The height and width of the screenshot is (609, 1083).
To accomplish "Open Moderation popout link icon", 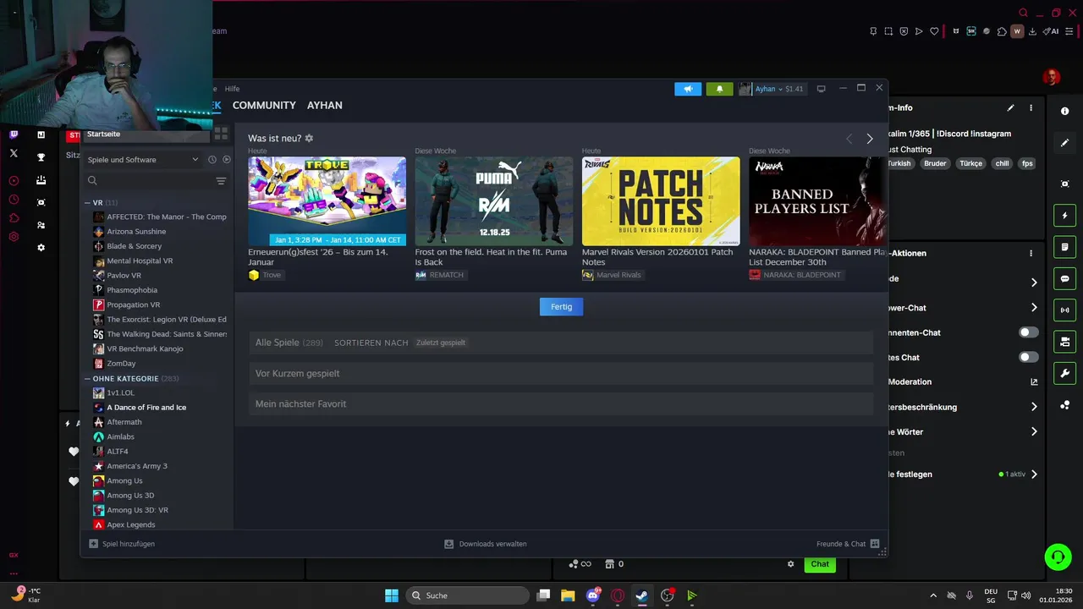I will (1033, 381).
